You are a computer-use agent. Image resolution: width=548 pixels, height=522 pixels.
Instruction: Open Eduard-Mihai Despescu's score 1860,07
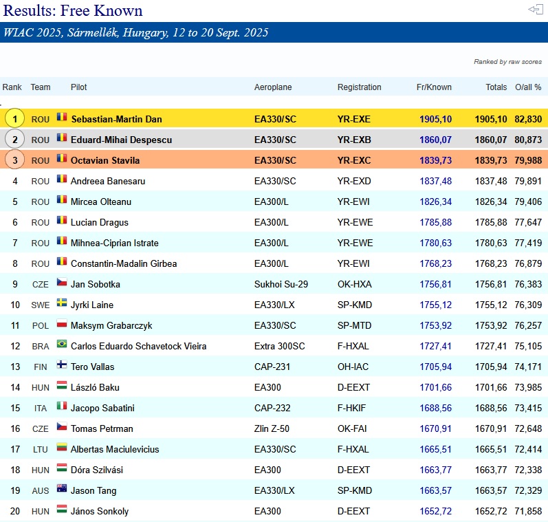click(435, 140)
